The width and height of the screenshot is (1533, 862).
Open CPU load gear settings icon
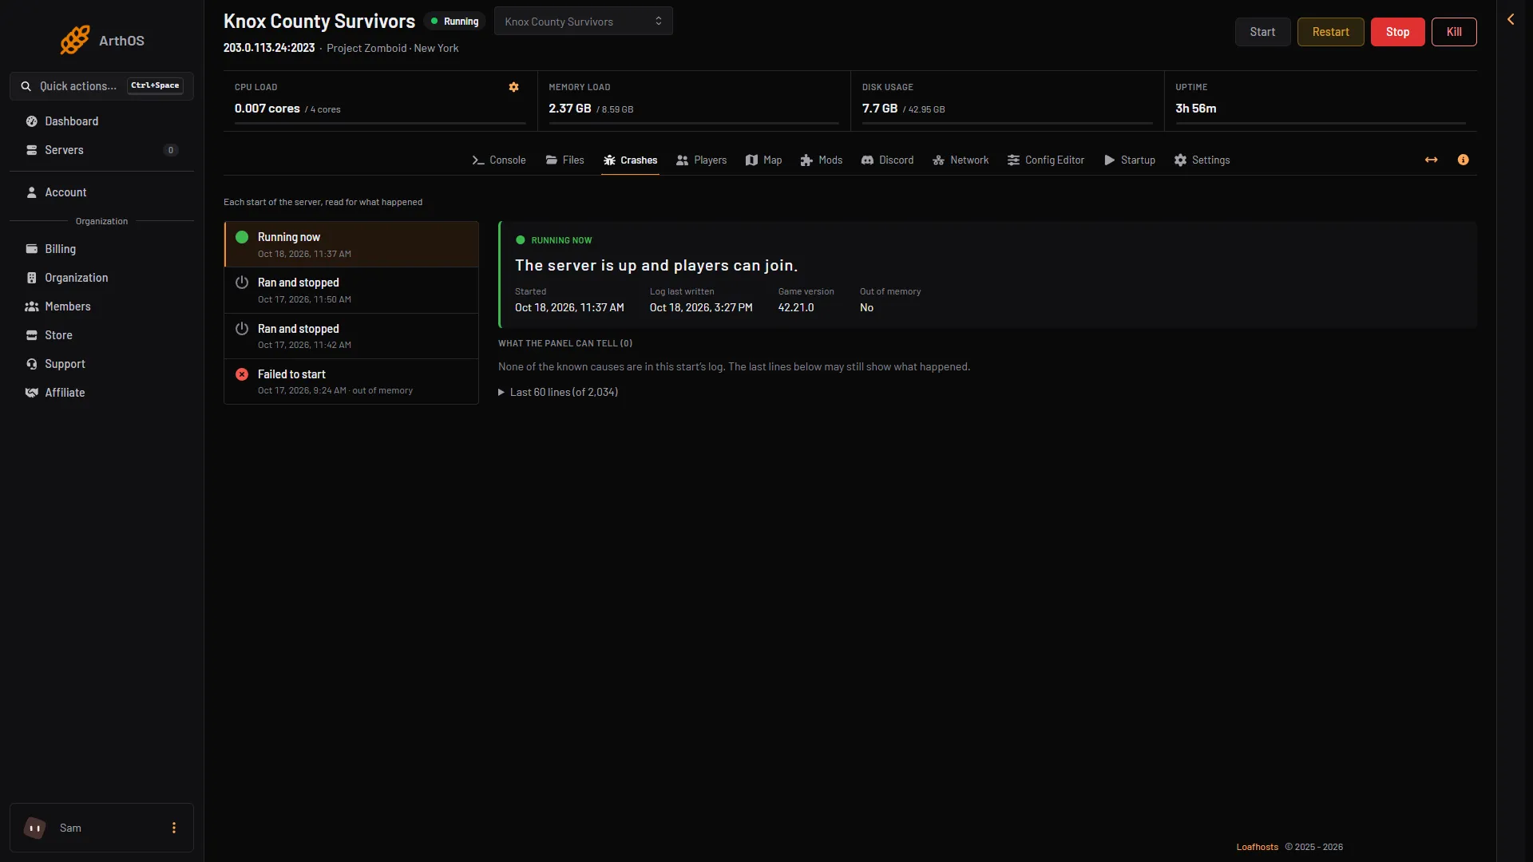pyautogui.click(x=513, y=87)
